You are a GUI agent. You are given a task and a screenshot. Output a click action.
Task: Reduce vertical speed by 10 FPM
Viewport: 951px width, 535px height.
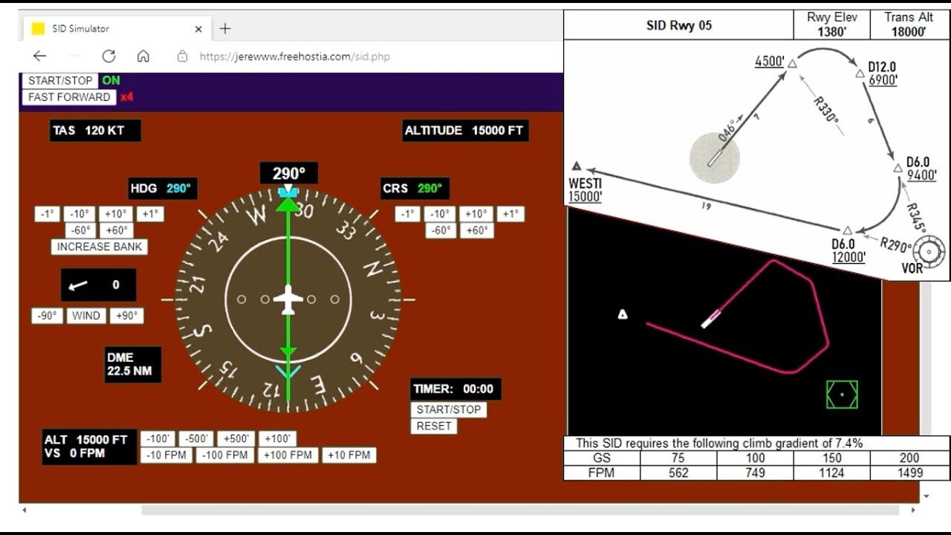coord(166,455)
